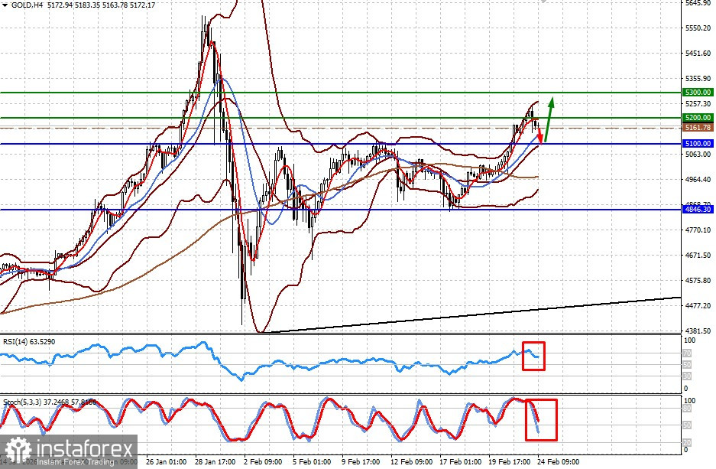Open the chart menu triangle beside GOLD,H4
The width and height of the screenshot is (716, 469).
pyautogui.click(x=5, y=5)
